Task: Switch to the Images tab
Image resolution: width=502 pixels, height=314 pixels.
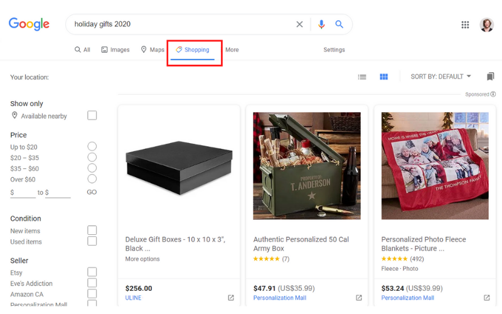Action: click(115, 50)
